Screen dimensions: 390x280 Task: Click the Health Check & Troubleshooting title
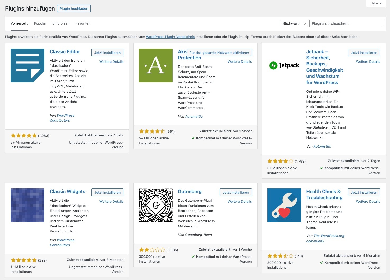(324, 194)
